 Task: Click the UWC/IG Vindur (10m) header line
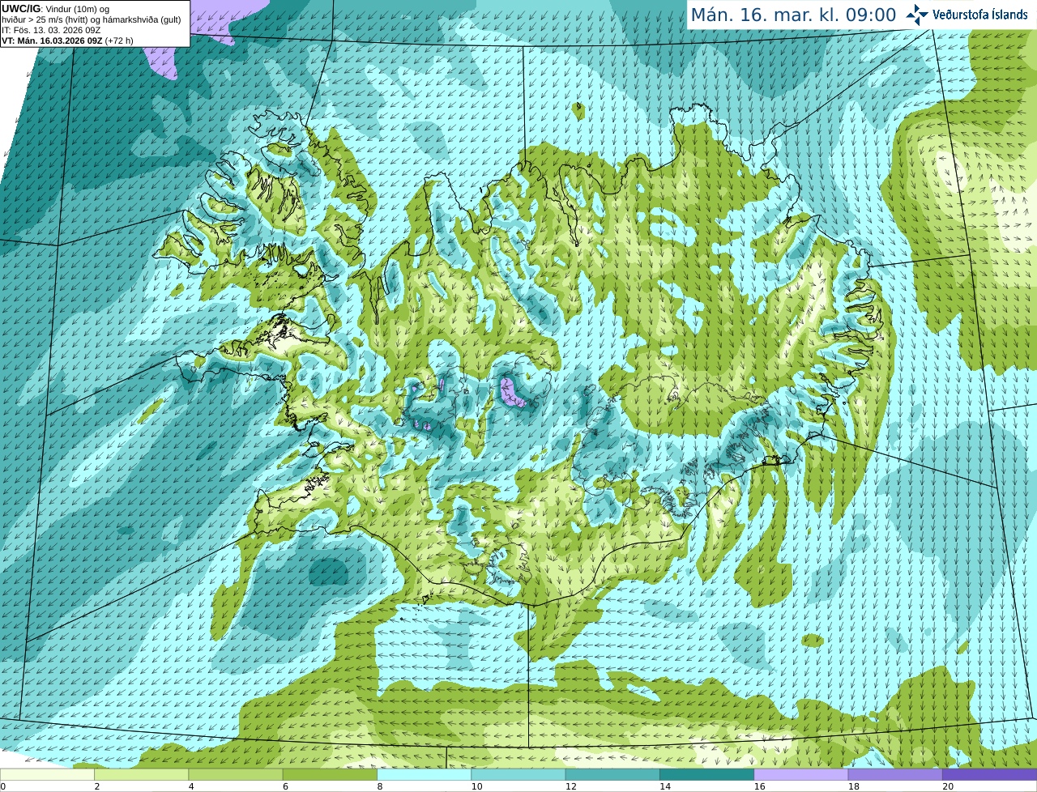coord(55,9)
